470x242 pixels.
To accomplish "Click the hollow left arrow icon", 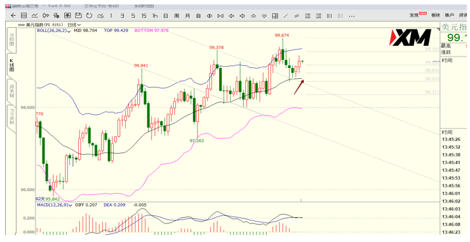I will coord(231,16).
